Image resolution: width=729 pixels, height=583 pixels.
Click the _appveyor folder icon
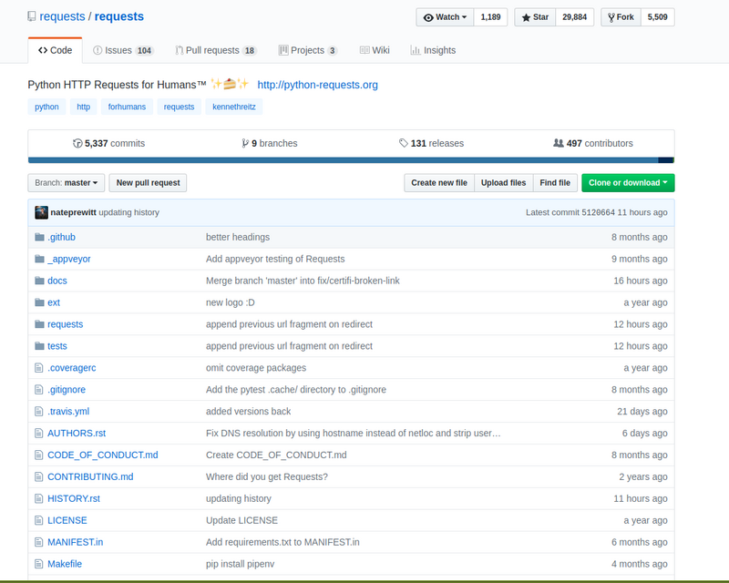(x=39, y=259)
